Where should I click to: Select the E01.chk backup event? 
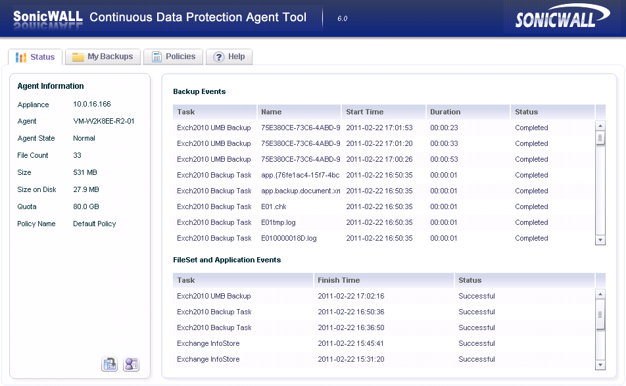383,206
